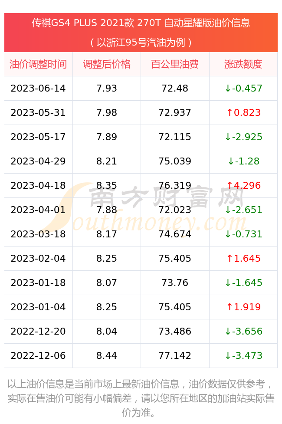This screenshot has width=282, height=424.
Task: Select the price 7.98
Action: pyautogui.click(x=107, y=113)
